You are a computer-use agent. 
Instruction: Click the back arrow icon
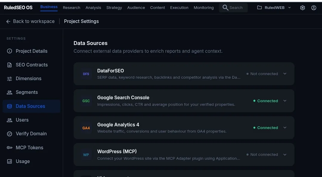[x=8, y=21]
